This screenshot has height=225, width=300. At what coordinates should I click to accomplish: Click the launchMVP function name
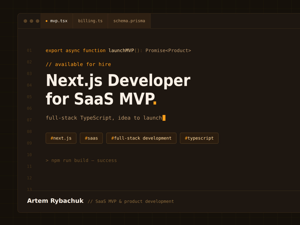(121, 50)
